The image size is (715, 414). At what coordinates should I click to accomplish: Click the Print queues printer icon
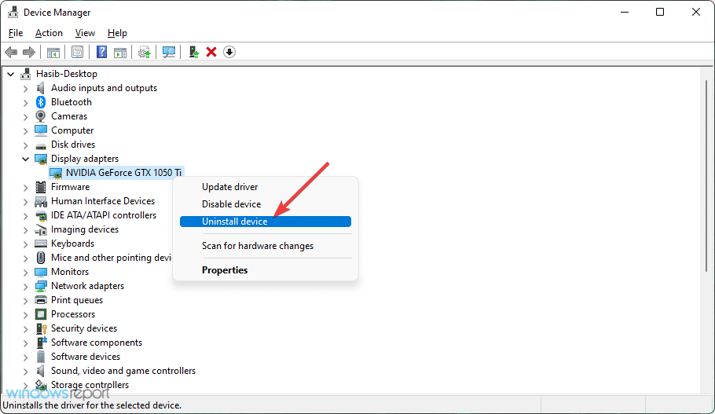pyautogui.click(x=41, y=300)
